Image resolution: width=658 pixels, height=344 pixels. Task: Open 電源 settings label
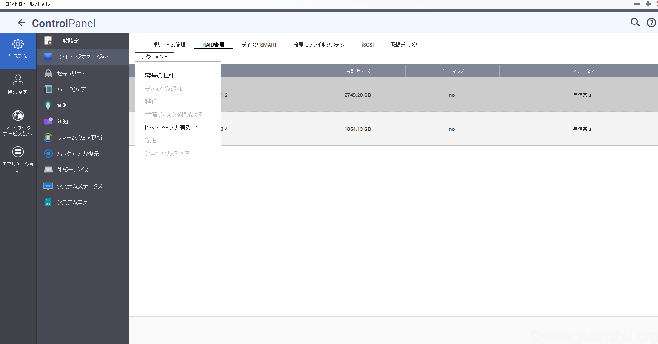(x=62, y=105)
